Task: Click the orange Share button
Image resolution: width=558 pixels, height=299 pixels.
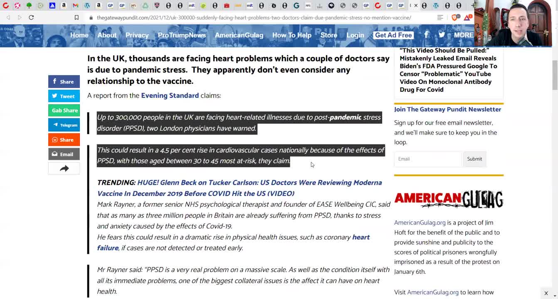Action: pyautogui.click(x=64, y=140)
